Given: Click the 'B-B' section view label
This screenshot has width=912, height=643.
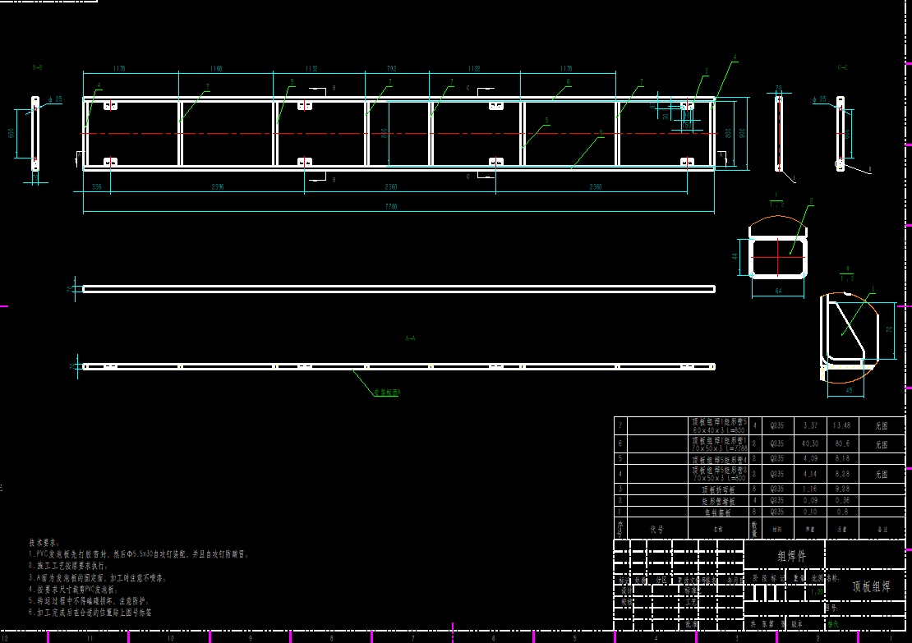Looking at the screenshot, I should [37, 67].
